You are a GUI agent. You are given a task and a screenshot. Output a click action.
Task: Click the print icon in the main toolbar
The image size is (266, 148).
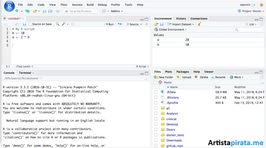click(58, 11)
